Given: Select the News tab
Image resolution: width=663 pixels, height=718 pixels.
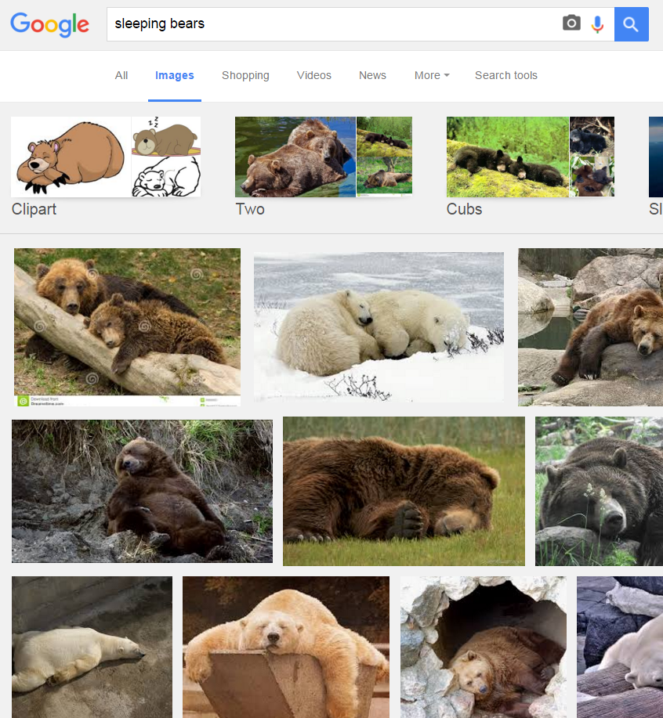Looking at the screenshot, I should coord(372,75).
